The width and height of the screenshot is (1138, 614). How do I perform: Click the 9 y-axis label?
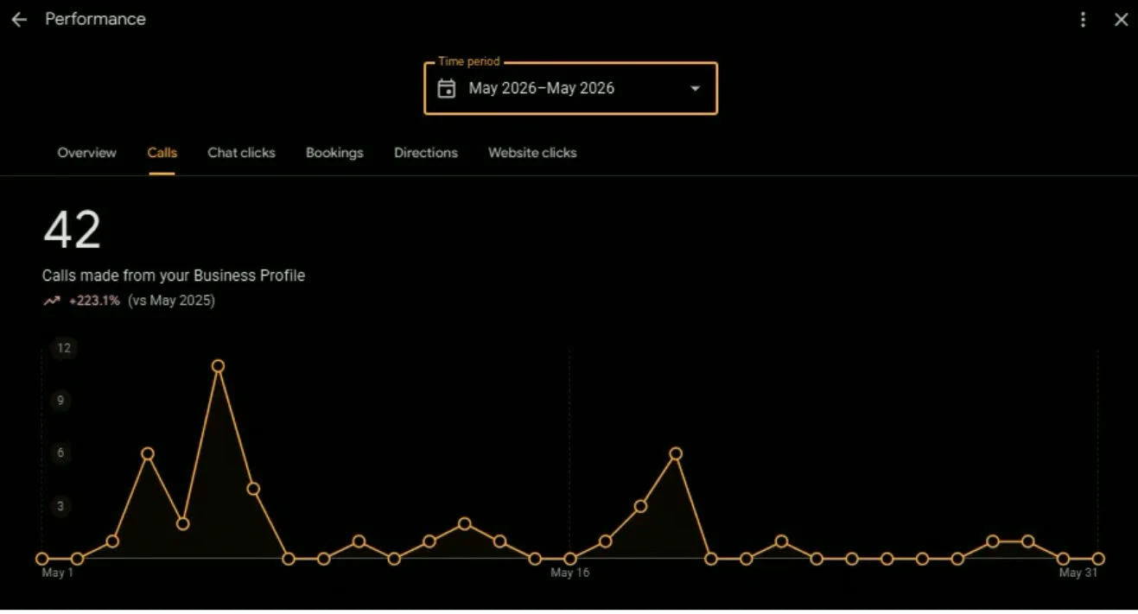61,401
